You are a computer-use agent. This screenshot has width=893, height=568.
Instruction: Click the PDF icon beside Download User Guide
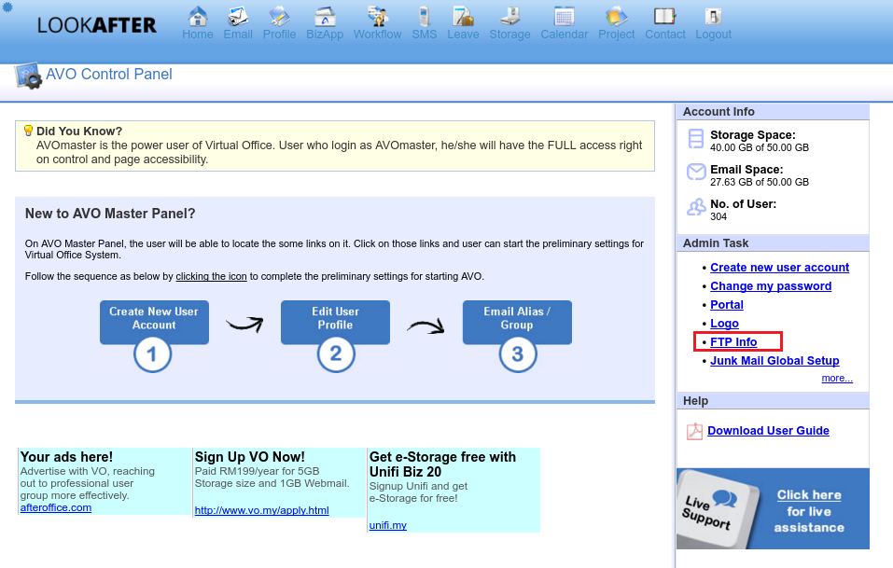click(694, 432)
